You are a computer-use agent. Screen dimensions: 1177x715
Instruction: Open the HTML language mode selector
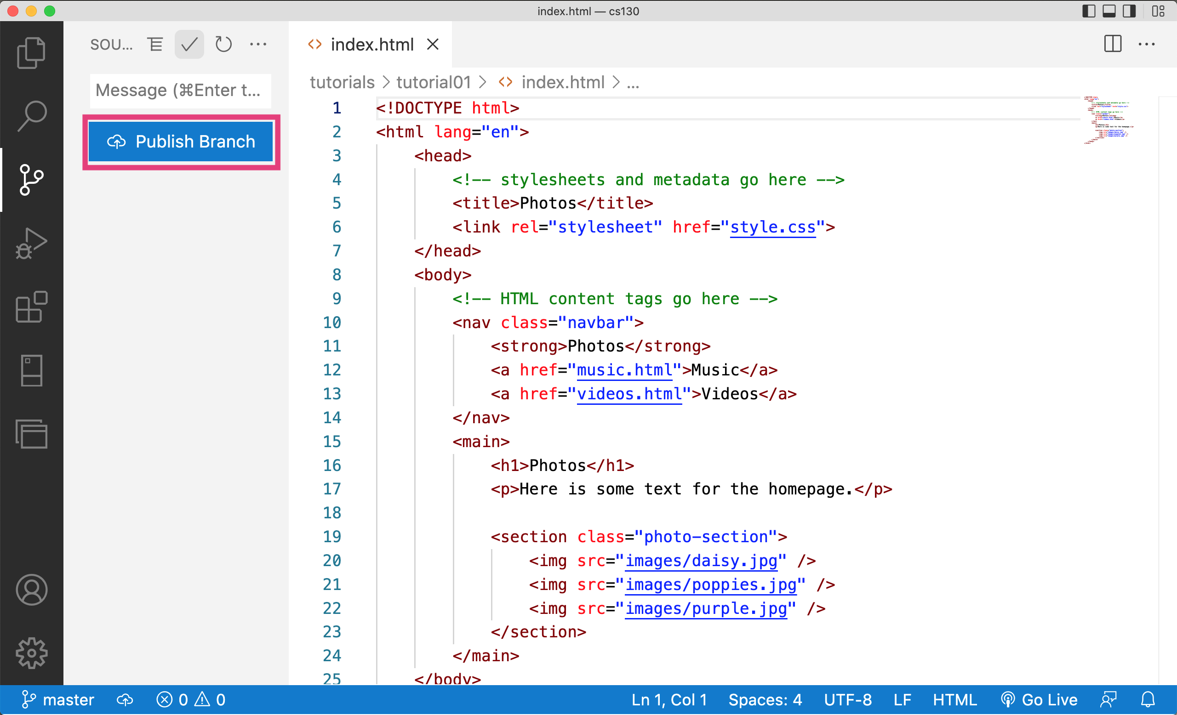point(954,700)
